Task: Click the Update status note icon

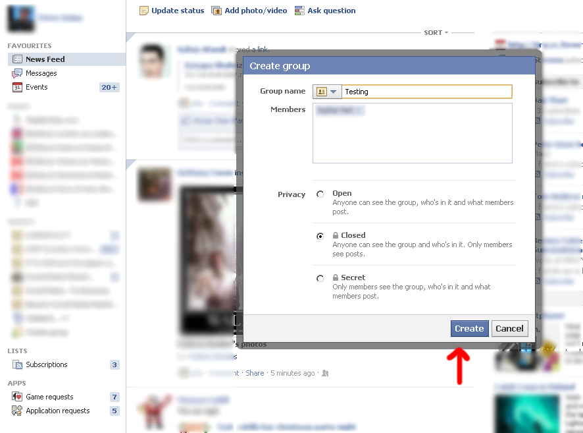Action: pyautogui.click(x=144, y=11)
